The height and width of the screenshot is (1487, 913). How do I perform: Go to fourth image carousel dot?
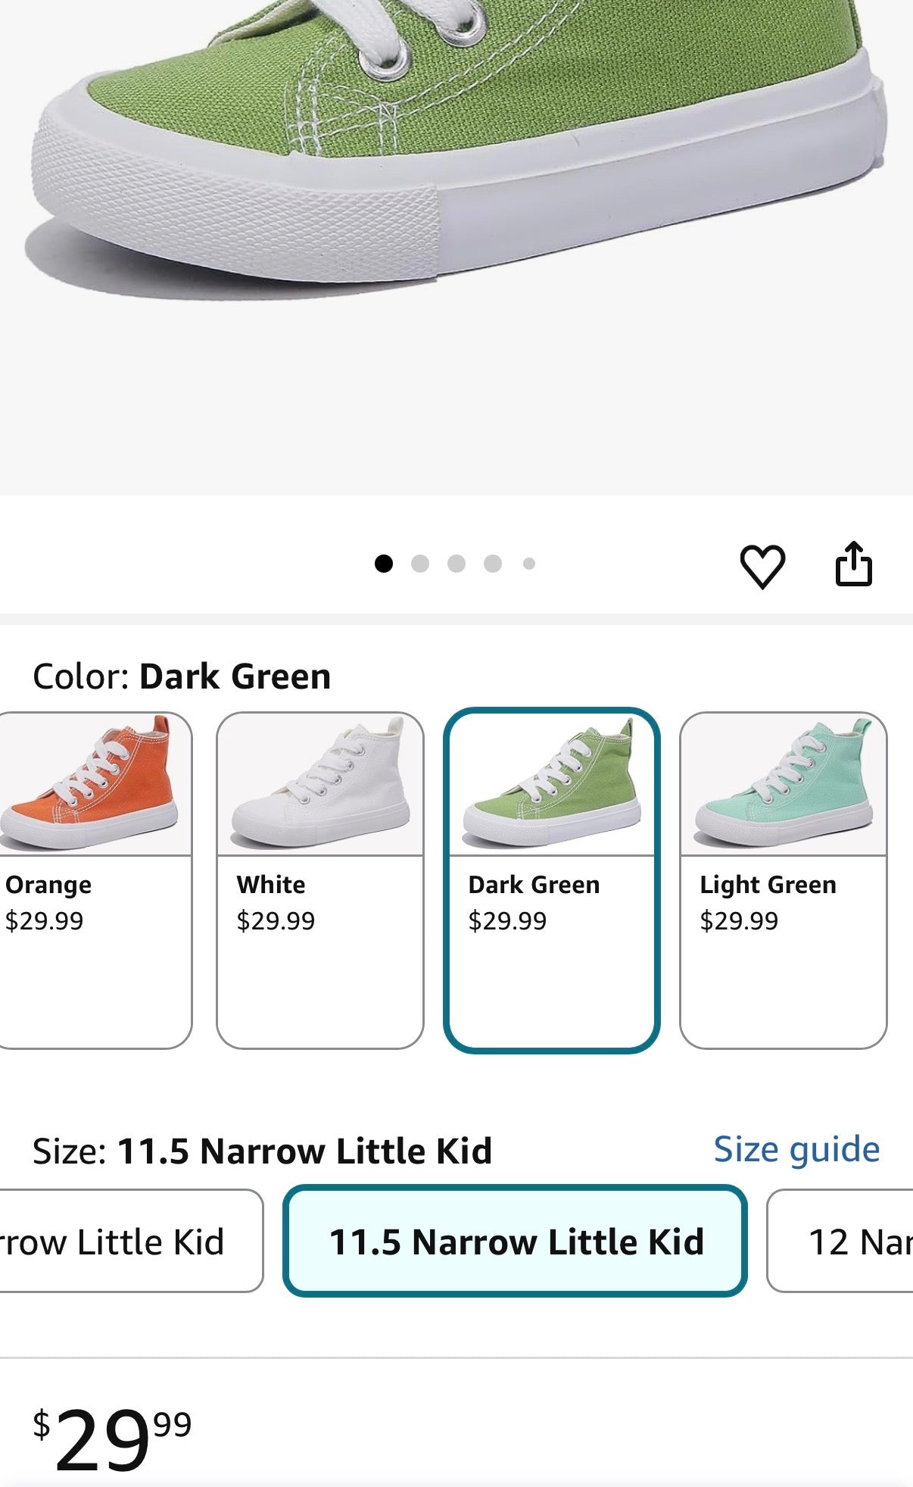click(x=493, y=564)
